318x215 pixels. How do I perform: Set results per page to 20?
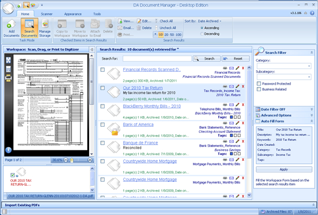tap(166, 35)
